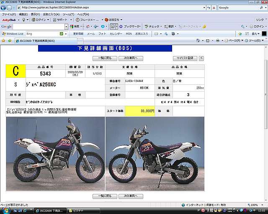Click the RSS feeds icon in command bar
This screenshot has width=268, height=214.
pyautogui.click(x=208, y=41)
